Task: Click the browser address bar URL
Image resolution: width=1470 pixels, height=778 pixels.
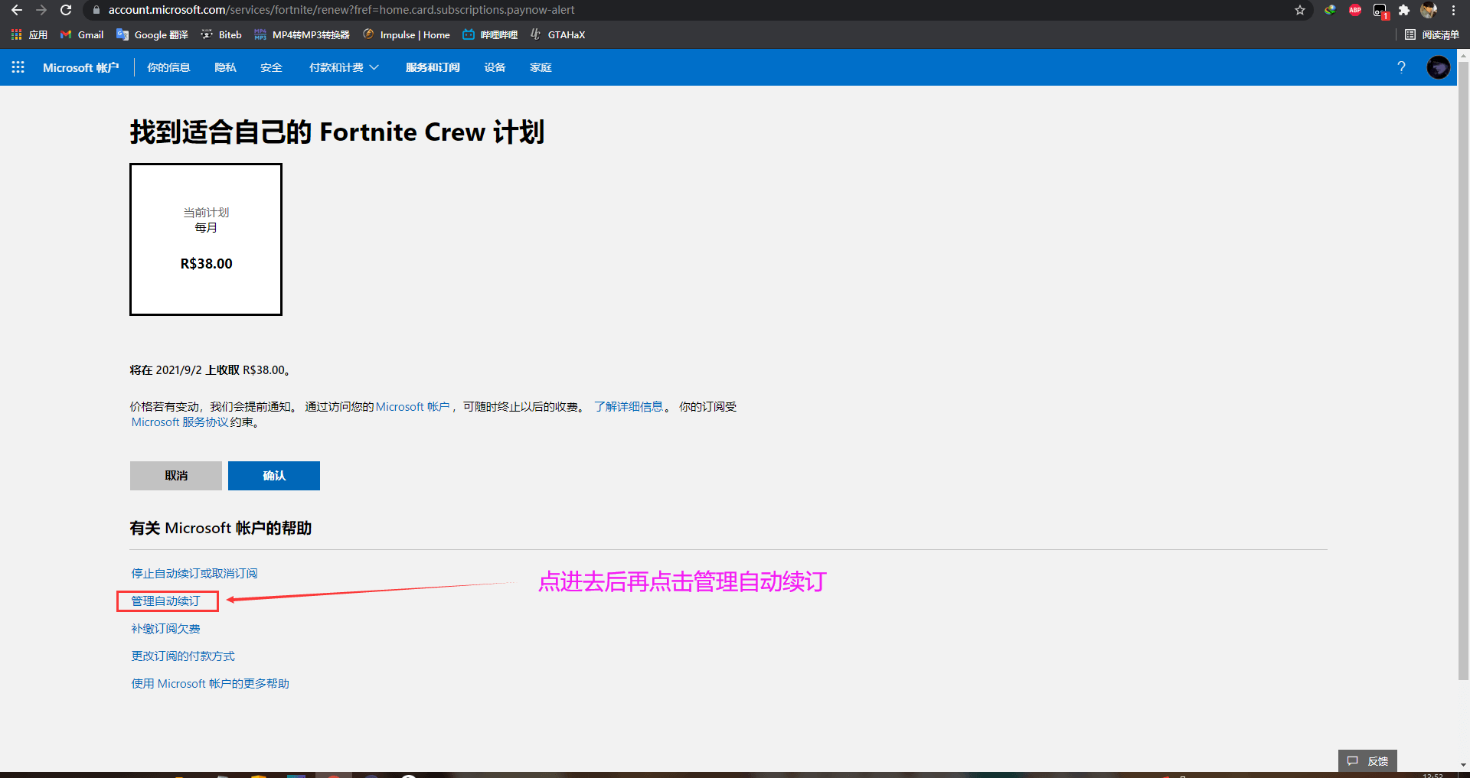Action: (x=341, y=10)
